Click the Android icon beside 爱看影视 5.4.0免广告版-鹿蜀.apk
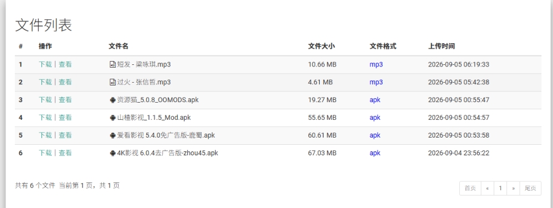553x208 pixels. [x=112, y=135]
